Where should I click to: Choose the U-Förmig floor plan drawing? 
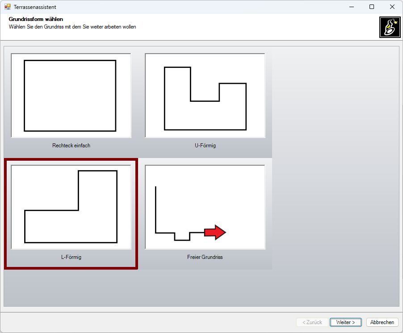click(x=205, y=96)
